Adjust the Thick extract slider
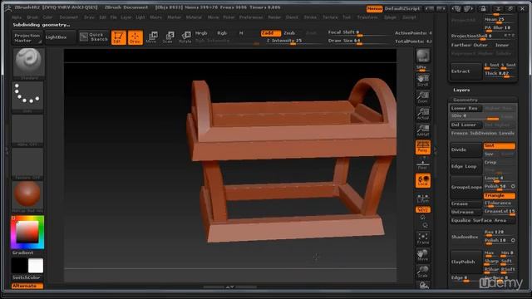 (500, 74)
